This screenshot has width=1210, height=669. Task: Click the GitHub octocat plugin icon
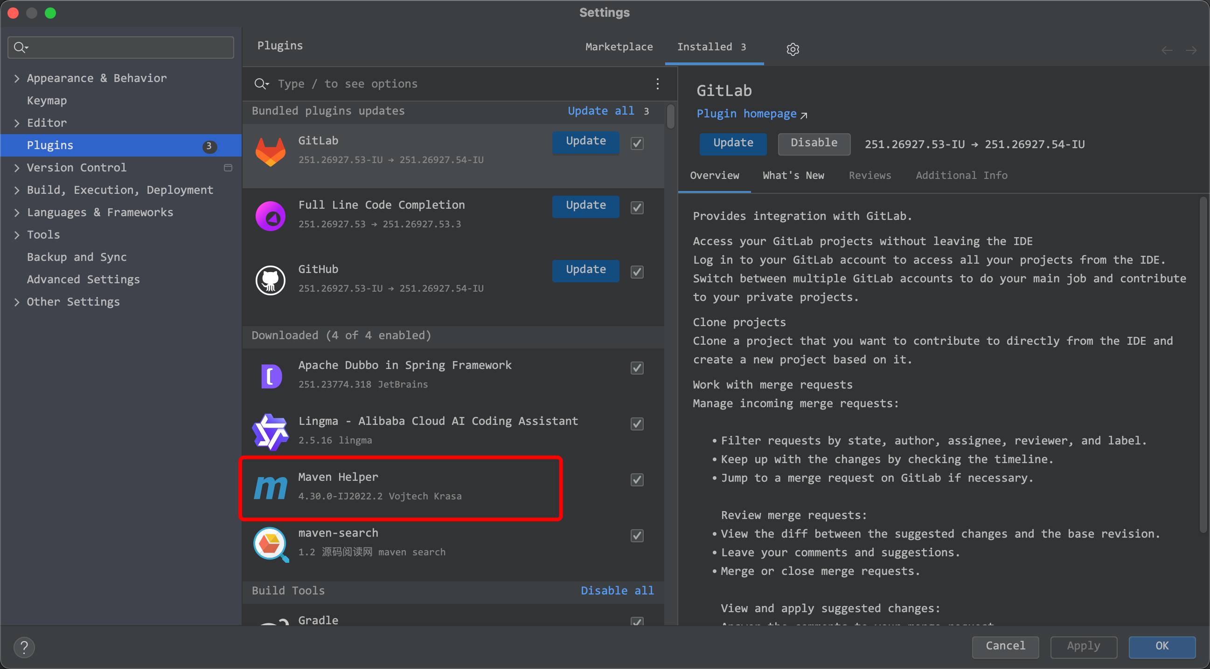click(270, 280)
